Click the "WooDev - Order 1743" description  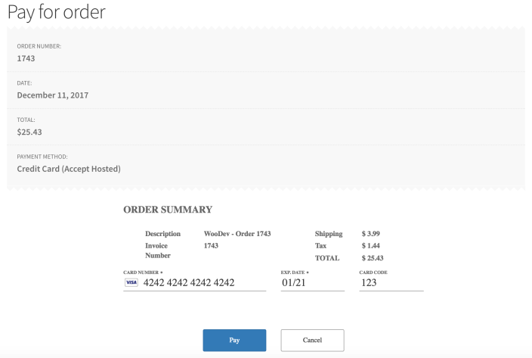pyautogui.click(x=237, y=234)
